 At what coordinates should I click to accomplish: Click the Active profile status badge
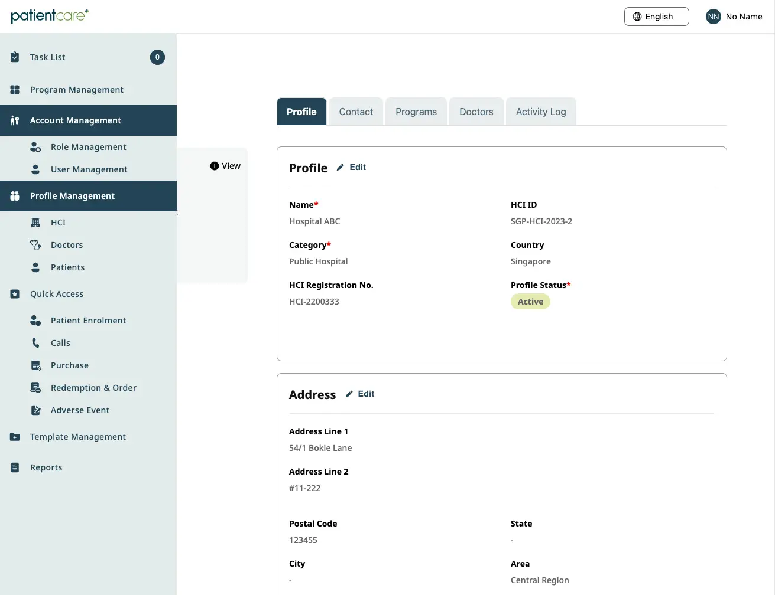coord(530,301)
